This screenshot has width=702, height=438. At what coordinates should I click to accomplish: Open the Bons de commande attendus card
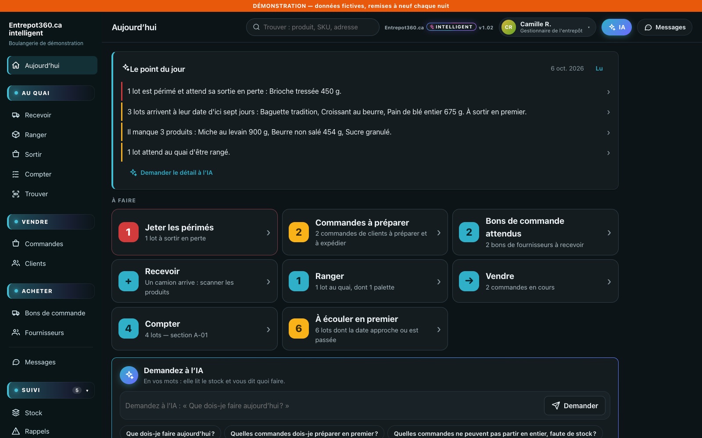coord(535,232)
